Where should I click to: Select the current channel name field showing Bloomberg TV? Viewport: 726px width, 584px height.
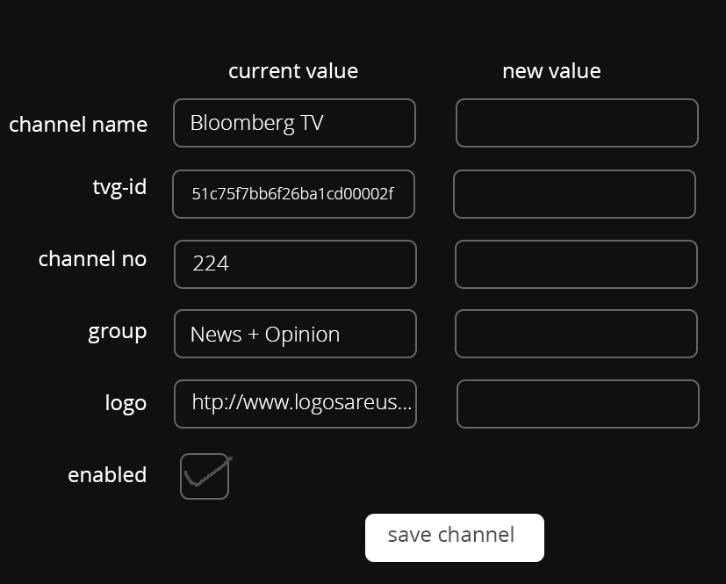coord(294,123)
